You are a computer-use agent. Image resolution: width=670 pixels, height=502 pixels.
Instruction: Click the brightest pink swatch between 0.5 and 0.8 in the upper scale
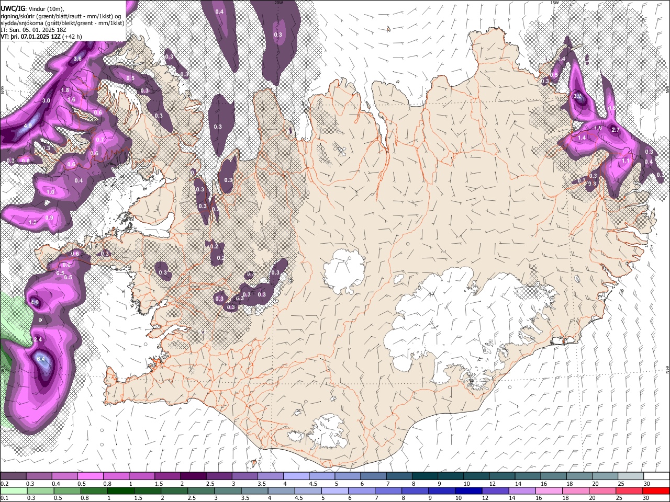coord(90,476)
